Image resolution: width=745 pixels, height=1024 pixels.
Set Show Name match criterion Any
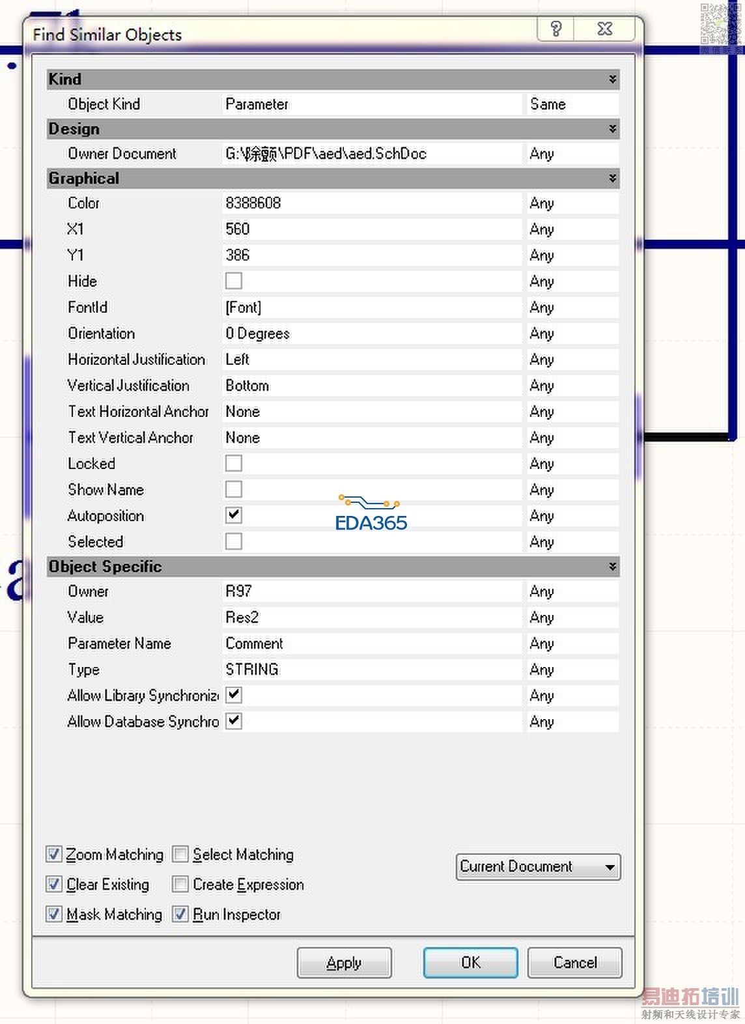pos(572,490)
